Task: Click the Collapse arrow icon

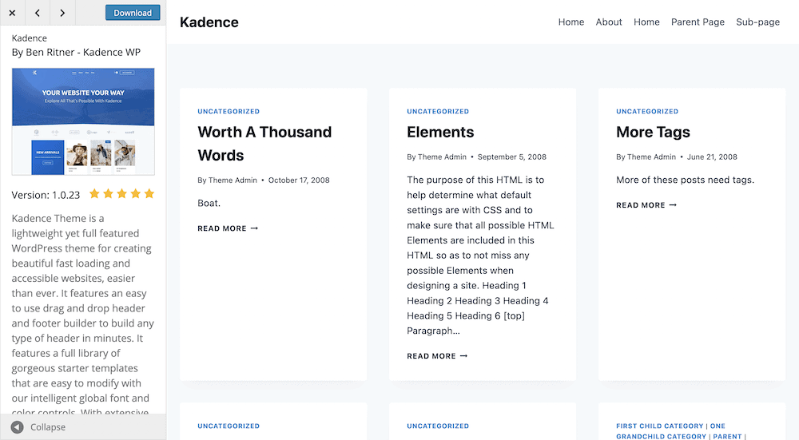Action: pos(18,426)
